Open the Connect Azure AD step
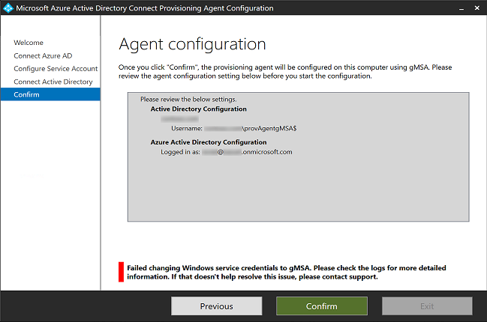Image resolution: width=487 pixels, height=322 pixels. [43, 55]
